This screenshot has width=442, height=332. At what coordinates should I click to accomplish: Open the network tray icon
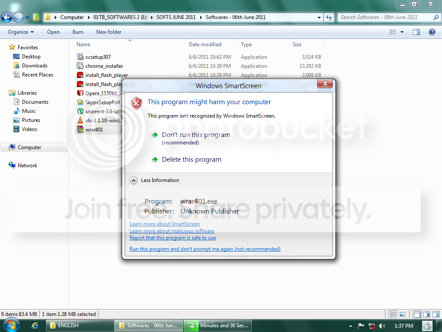click(x=372, y=326)
